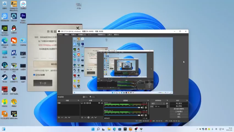Image resolution: width=234 pixels, height=132 pixels.
Task: Click 下一步 button in the login dialog
Action: (43, 83)
